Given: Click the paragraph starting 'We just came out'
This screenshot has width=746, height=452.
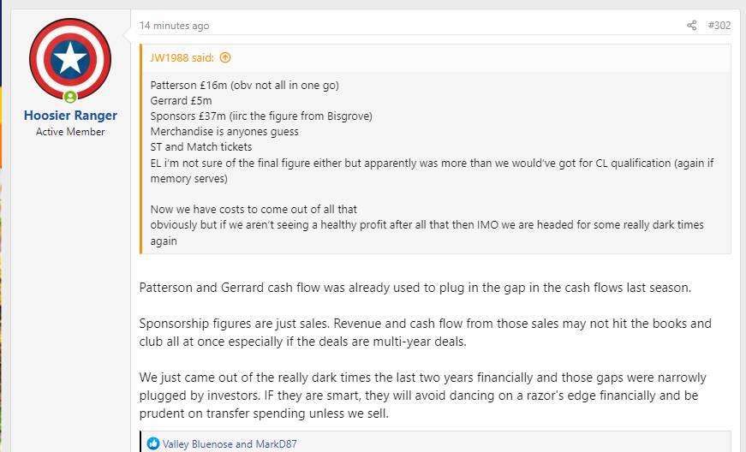Looking at the screenshot, I should pos(423,395).
